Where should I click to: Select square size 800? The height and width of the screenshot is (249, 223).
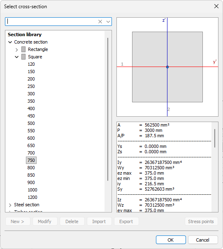click(x=31, y=168)
